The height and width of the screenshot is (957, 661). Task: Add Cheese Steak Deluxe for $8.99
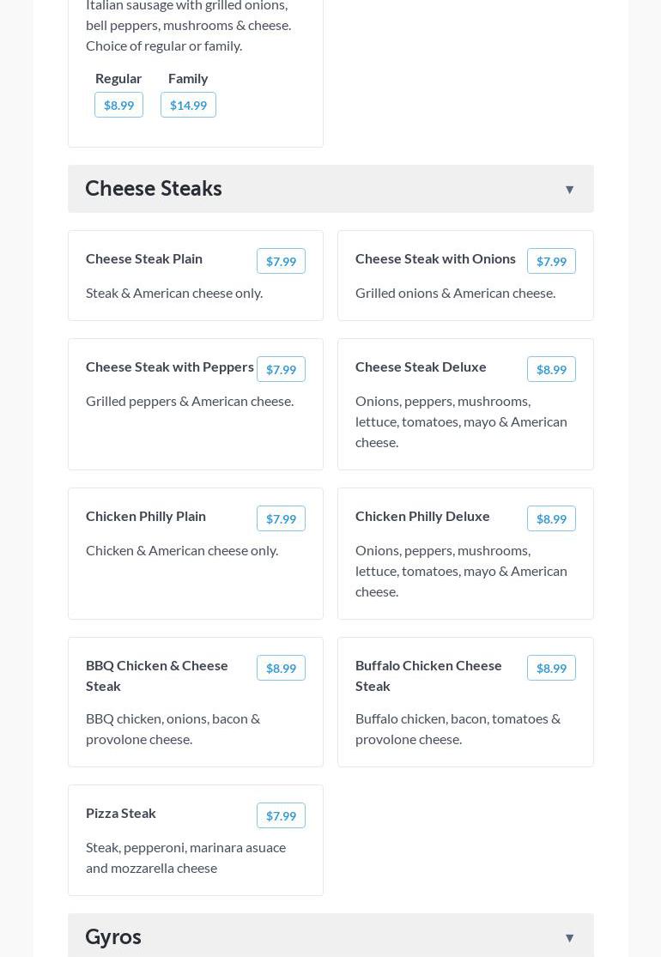551,370
